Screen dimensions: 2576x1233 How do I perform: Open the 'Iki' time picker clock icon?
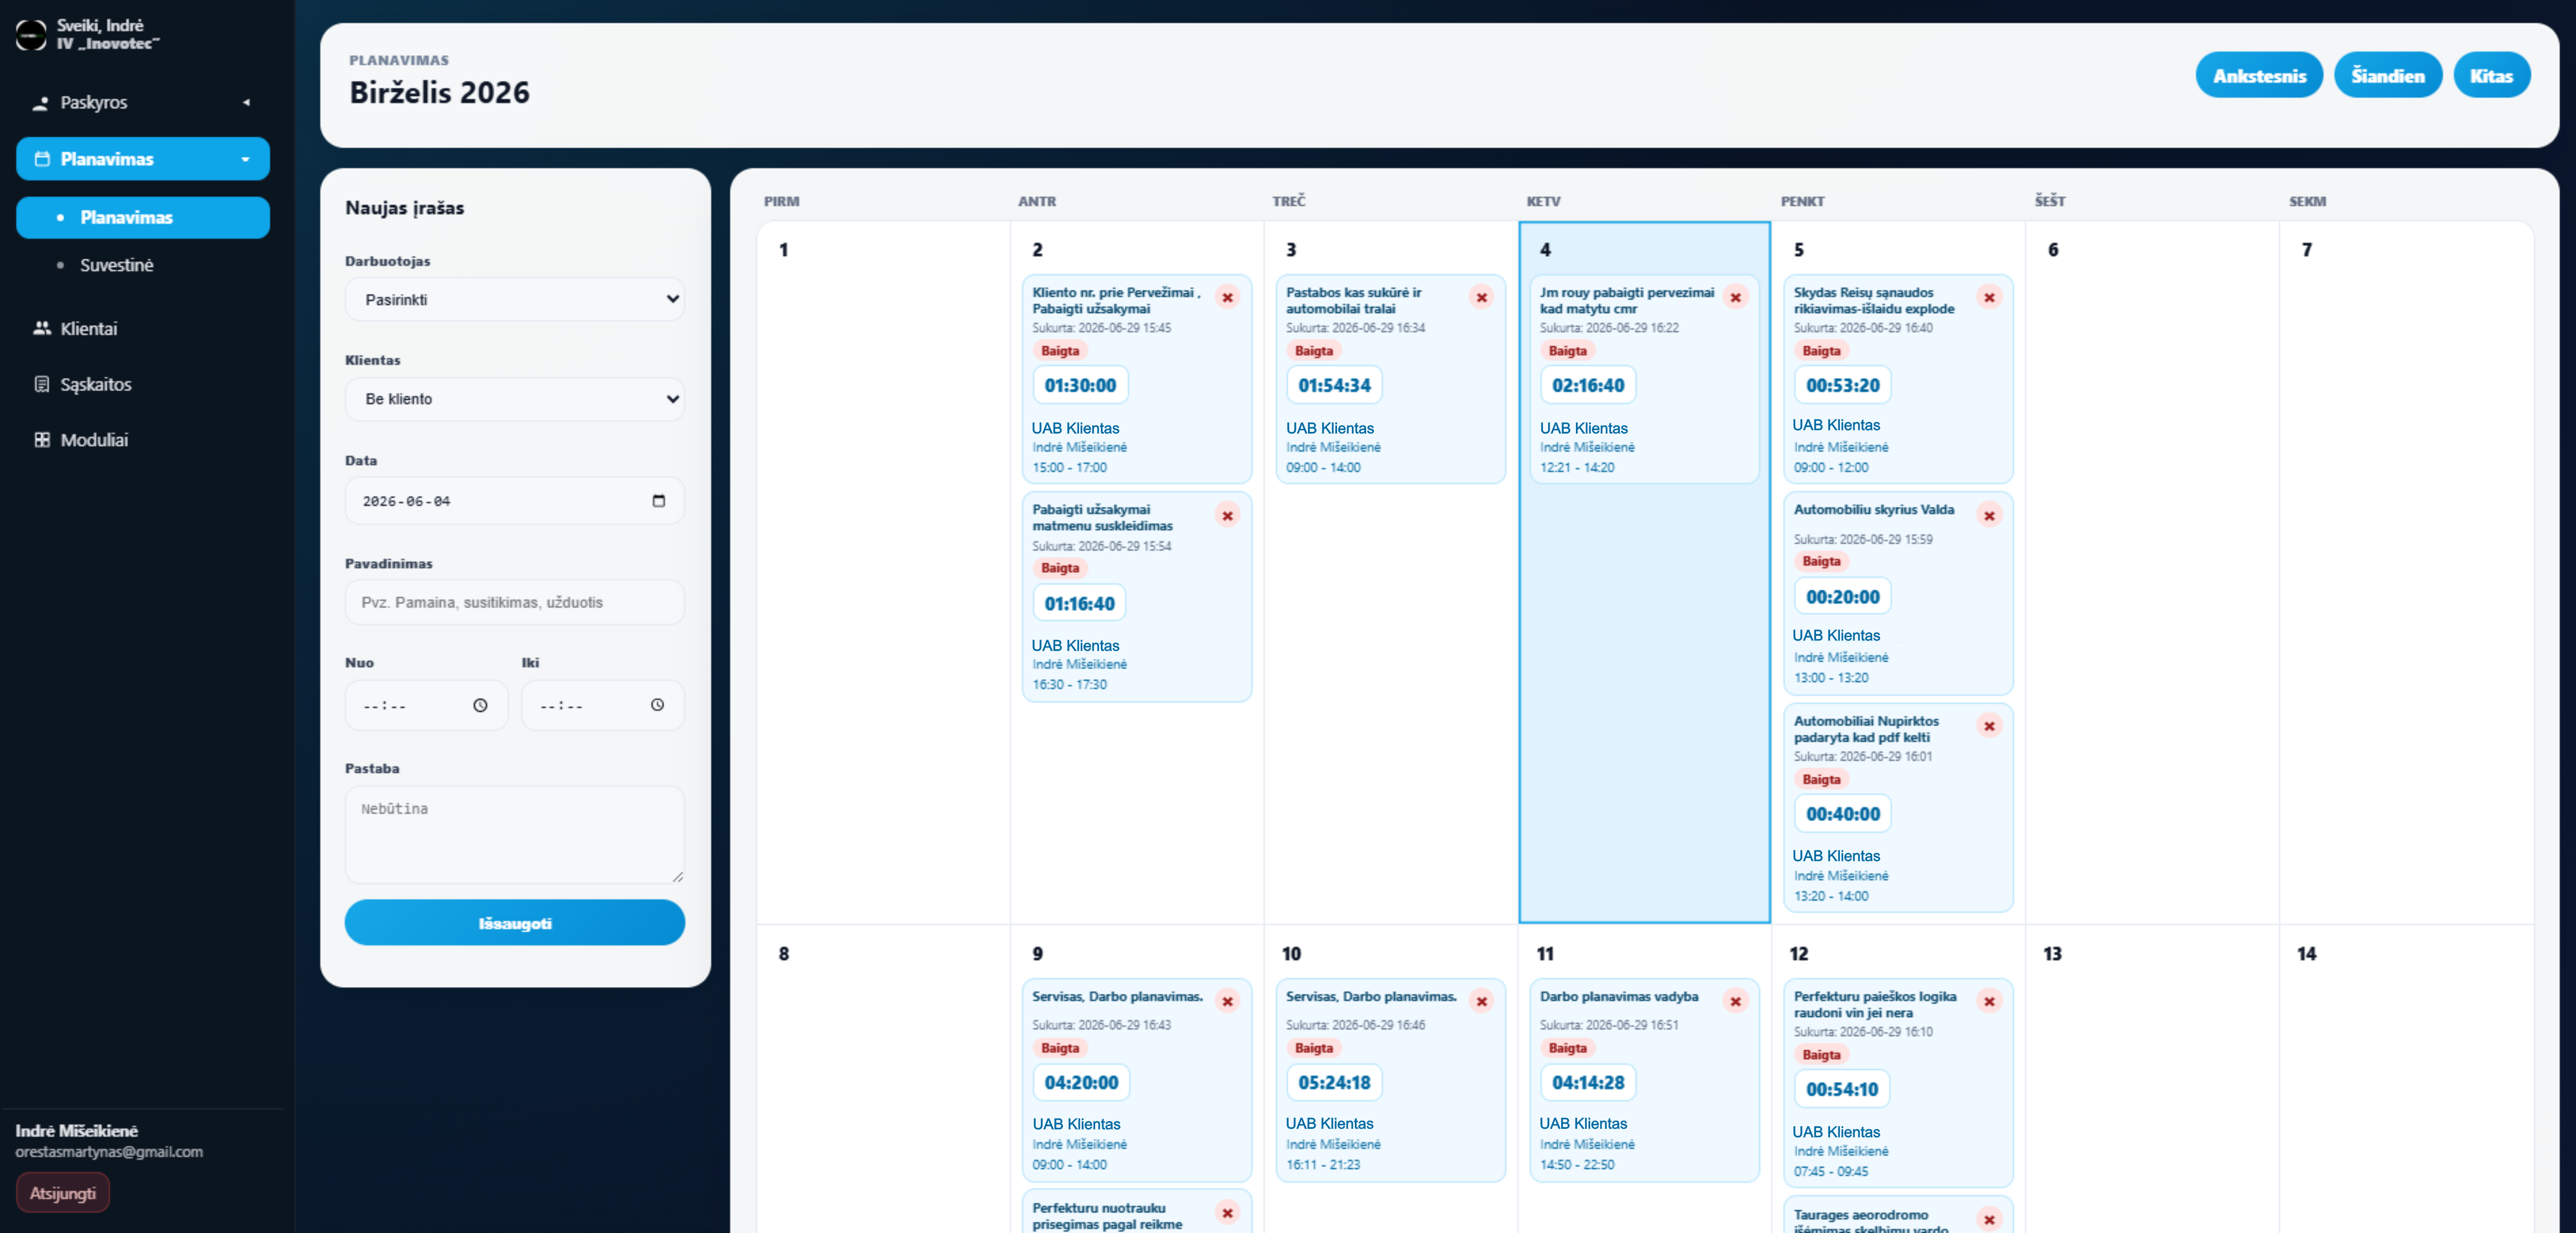click(x=657, y=705)
